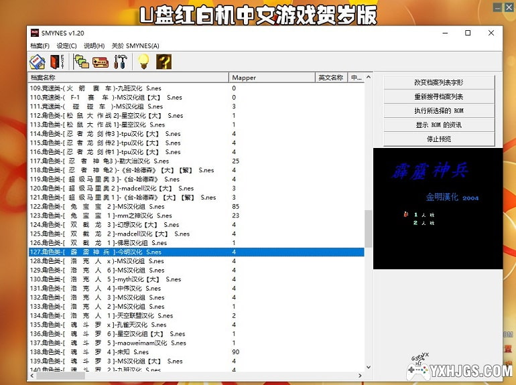Run ROM with 执行所选择的 ROM button
This screenshot has height=385, width=516.
click(x=438, y=110)
